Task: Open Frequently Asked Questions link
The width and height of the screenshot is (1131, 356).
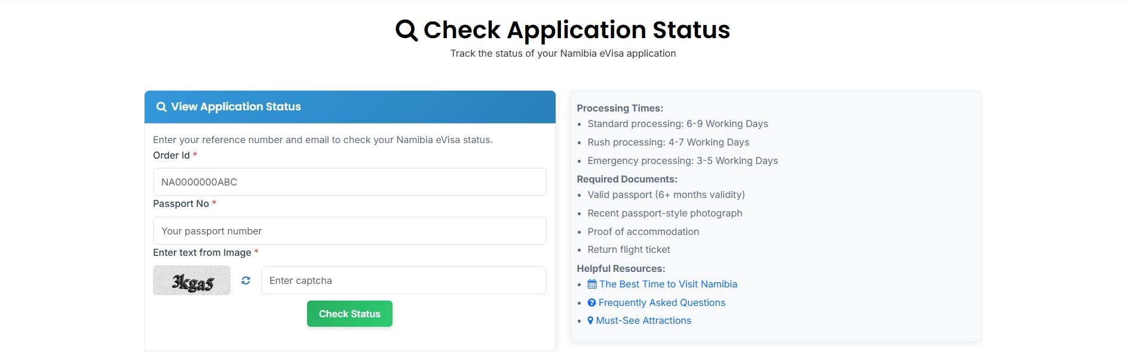Action: pyautogui.click(x=661, y=303)
